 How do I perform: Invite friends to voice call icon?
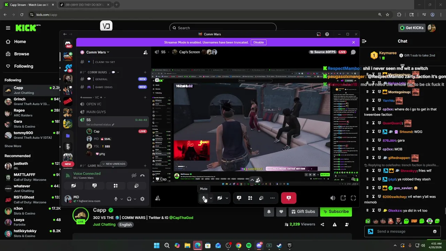pyautogui.click(x=157, y=198)
